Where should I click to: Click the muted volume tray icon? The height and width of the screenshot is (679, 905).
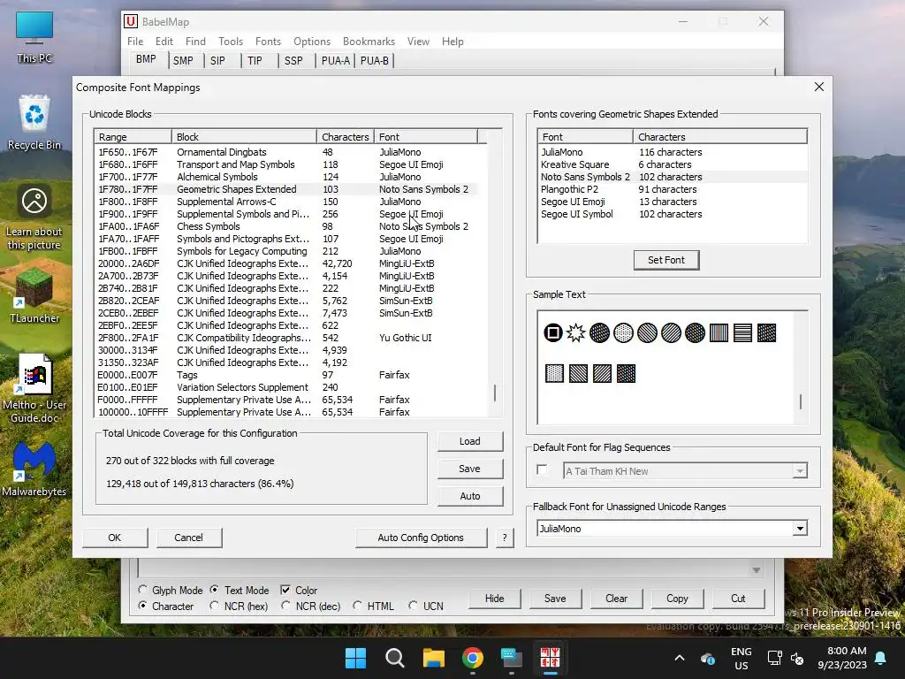797,658
